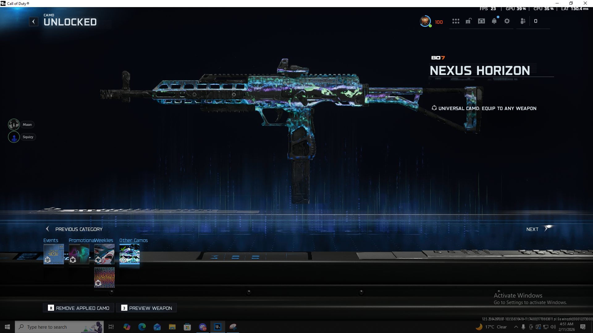Select the Promotional category heading
This screenshot has width=593, height=333.
pos(81,240)
